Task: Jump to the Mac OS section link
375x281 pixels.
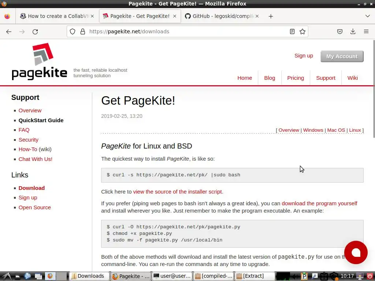Action: tap(336, 130)
